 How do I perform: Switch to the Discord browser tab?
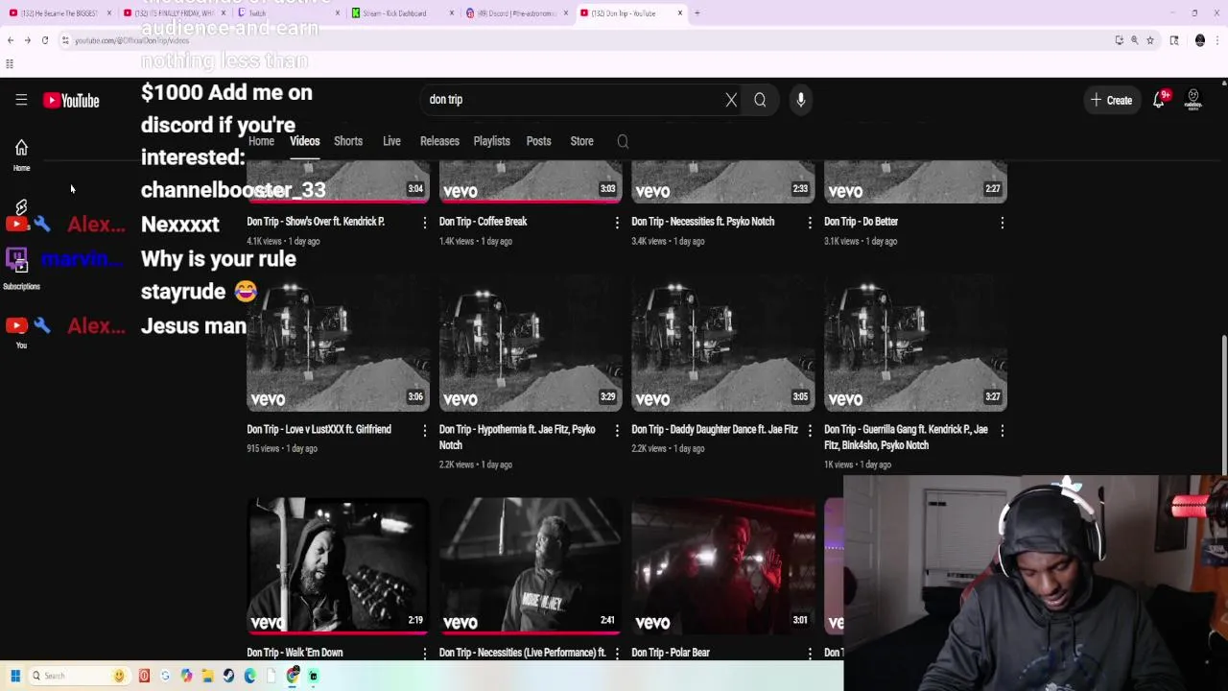[518, 13]
